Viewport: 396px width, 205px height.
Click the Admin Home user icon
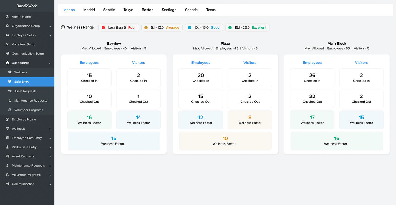coord(7,17)
